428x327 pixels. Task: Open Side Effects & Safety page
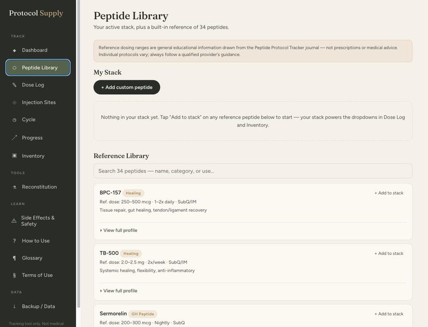tap(38, 221)
